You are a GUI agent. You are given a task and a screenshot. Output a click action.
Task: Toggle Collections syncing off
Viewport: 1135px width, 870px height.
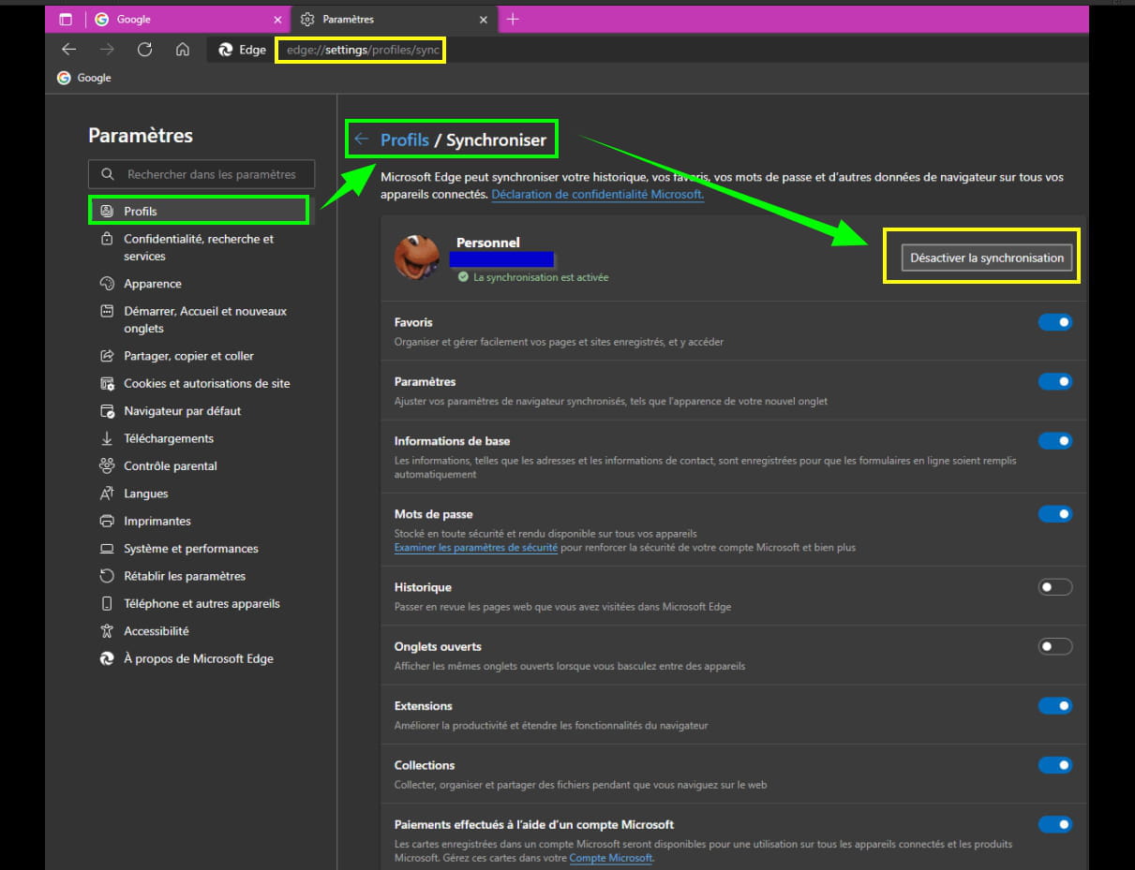[x=1055, y=765]
